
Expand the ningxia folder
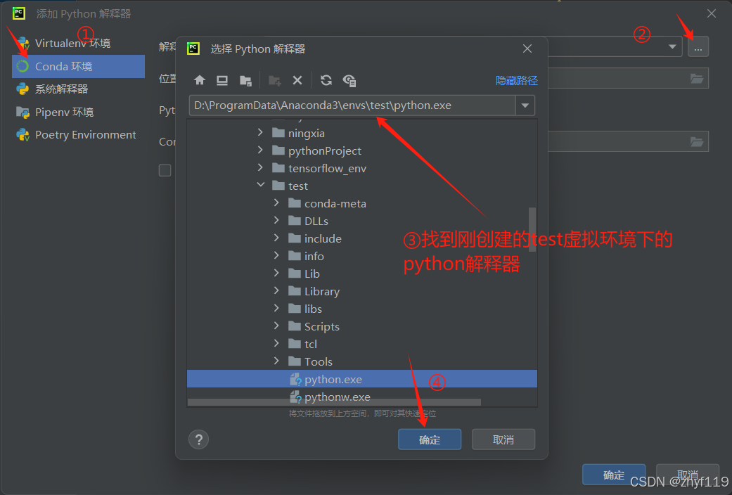point(260,133)
